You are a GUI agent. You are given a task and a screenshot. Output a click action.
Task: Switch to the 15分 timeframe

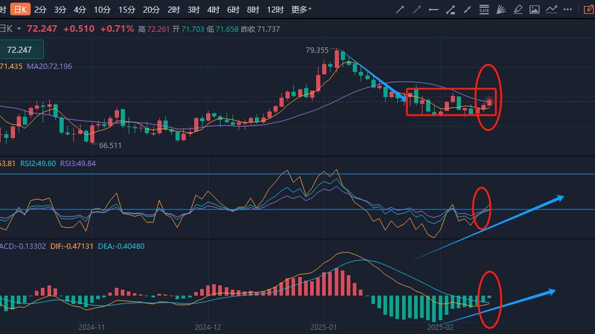(x=127, y=10)
